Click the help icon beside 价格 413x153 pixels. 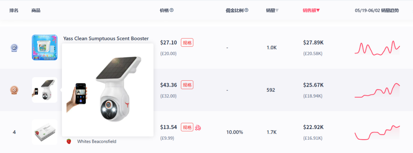click(172, 10)
